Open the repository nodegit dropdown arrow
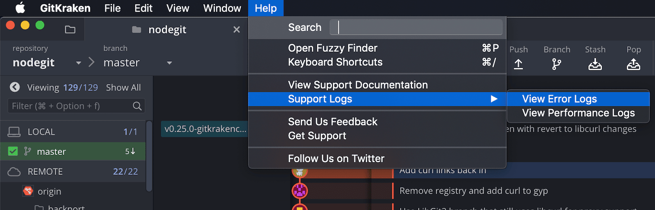Image resolution: width=655 pixels, height=210 pixels. 78,63
